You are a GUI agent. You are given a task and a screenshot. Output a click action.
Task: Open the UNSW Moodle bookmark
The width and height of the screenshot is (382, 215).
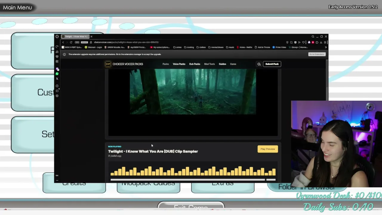(115, 47)
